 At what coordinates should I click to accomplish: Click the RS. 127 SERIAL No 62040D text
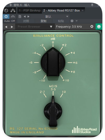coord(34,129)
